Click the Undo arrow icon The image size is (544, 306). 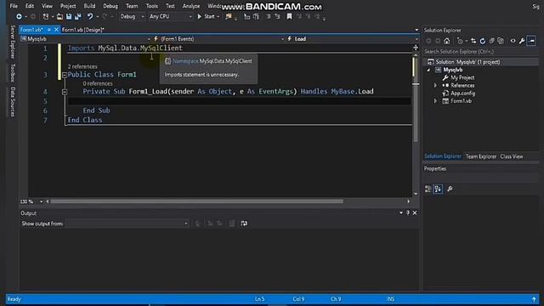[x=90, y=16]
